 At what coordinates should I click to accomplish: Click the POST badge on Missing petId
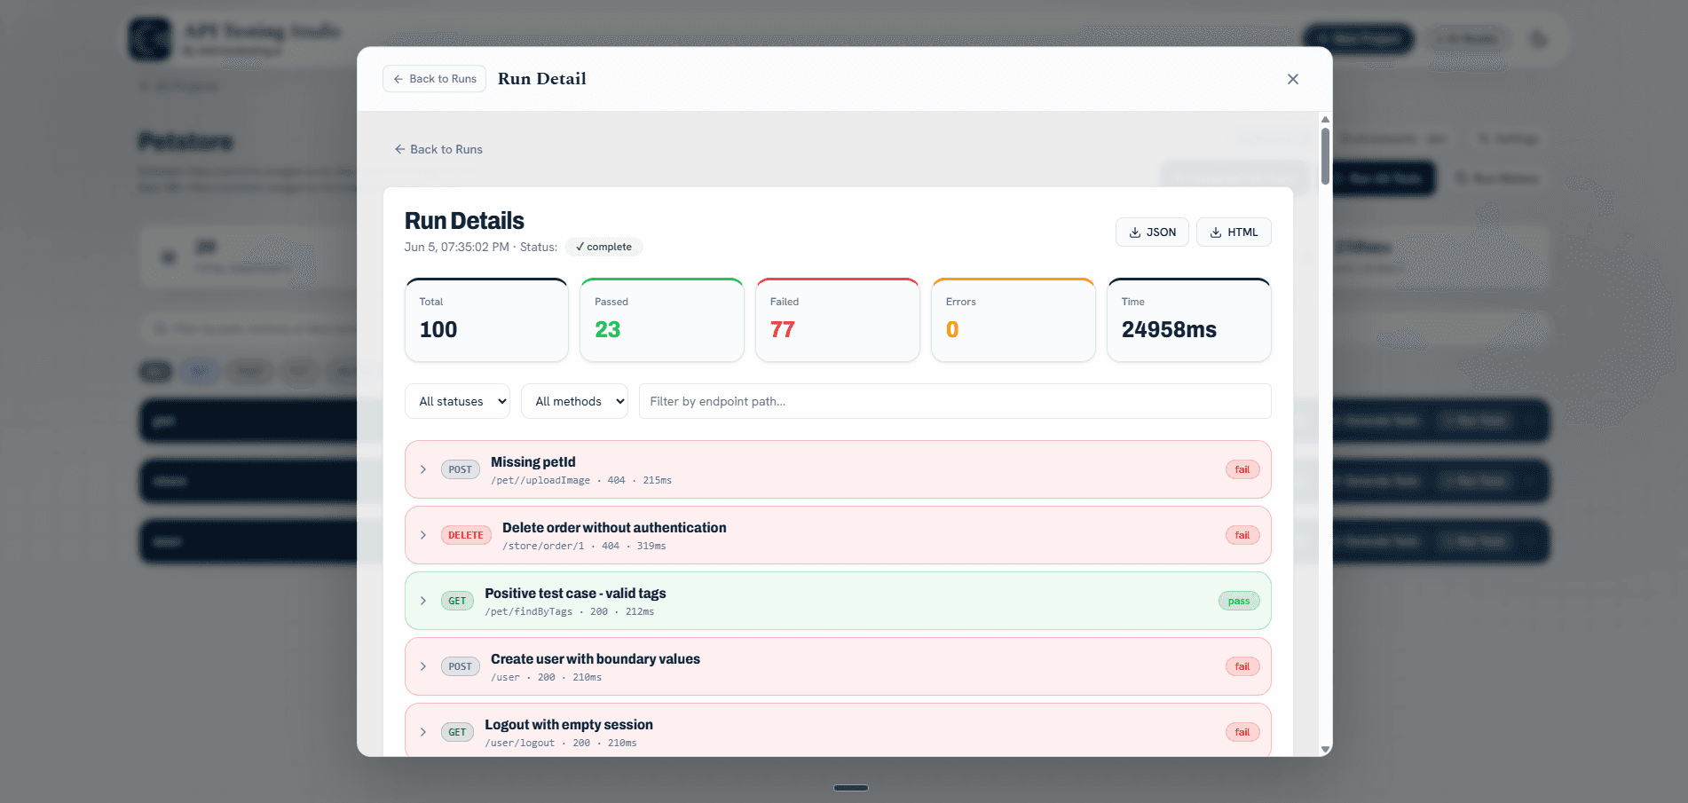(x=461, y=469)
